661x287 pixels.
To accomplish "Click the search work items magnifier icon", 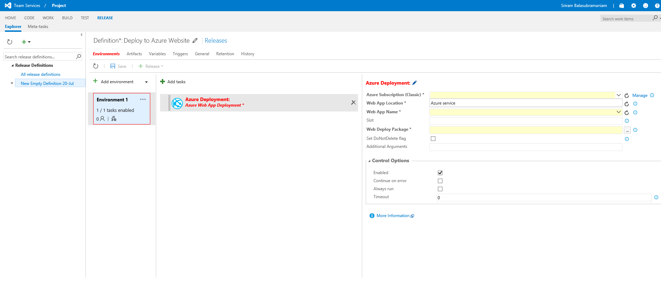I will 655,18.
